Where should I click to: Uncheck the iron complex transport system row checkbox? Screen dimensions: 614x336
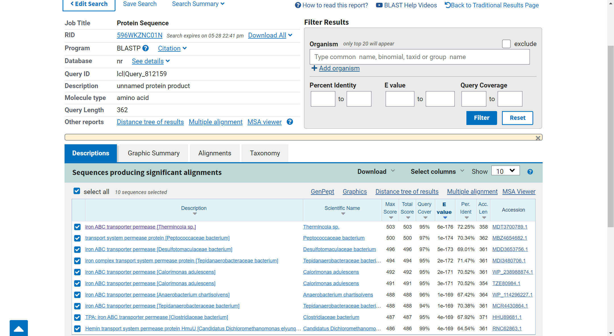click(x=77, y=261)
